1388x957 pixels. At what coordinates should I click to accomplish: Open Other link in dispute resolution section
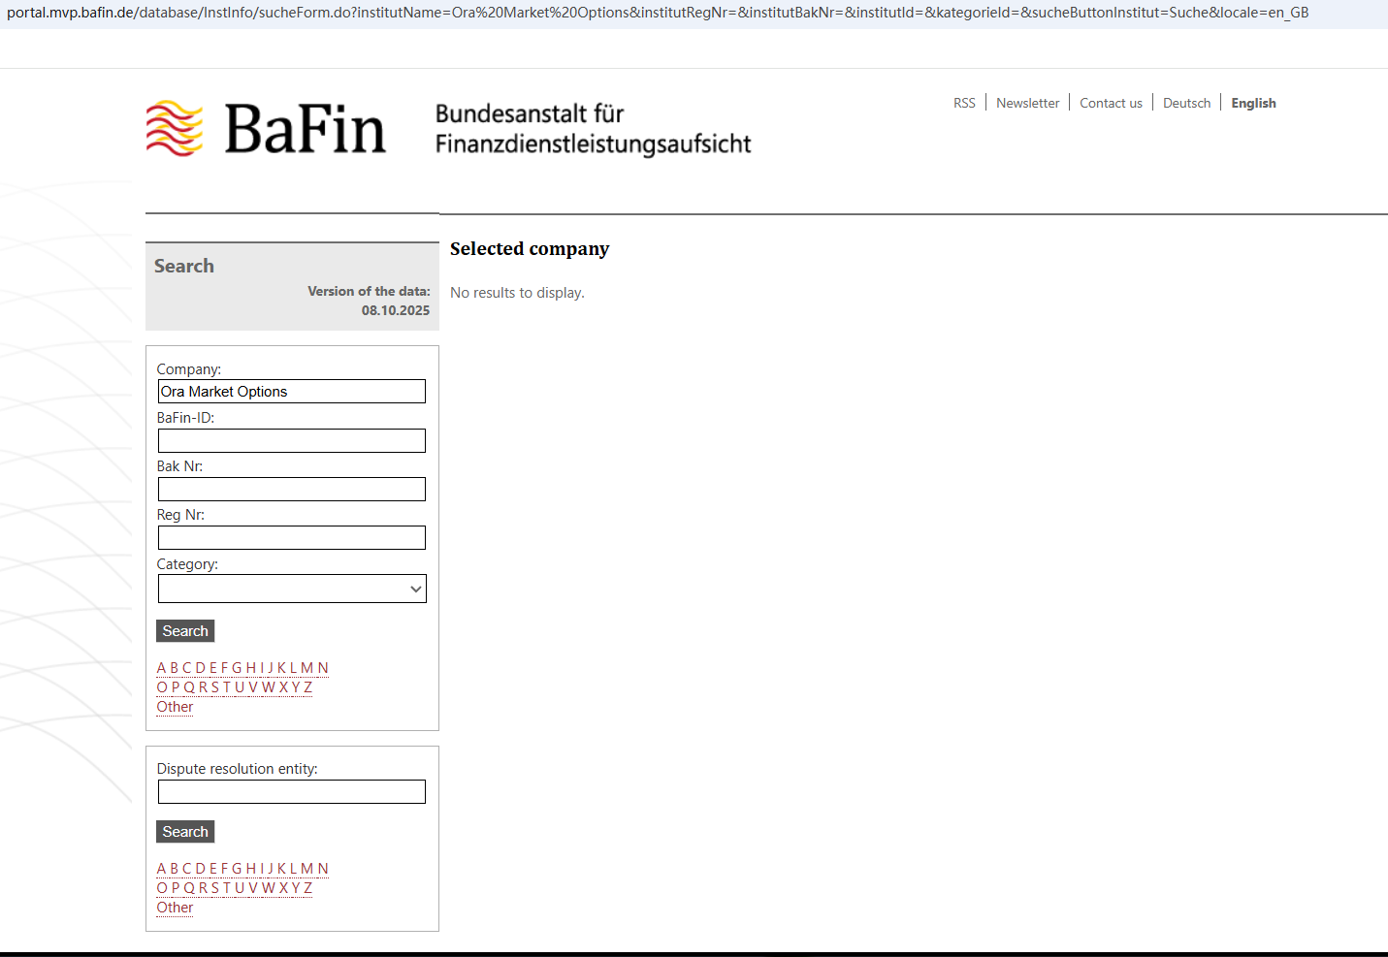[175, 908]
